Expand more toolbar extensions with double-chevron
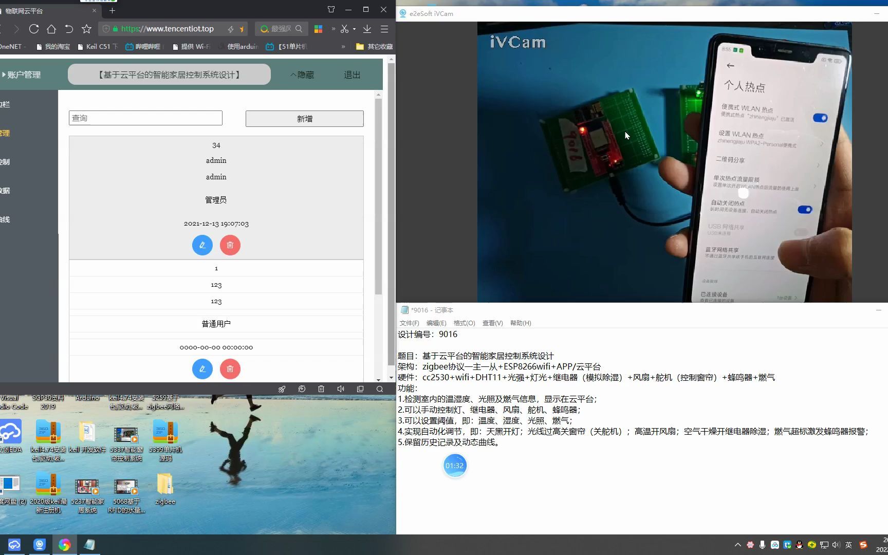Viewport: 888px width, 555px height. point(333,29)
